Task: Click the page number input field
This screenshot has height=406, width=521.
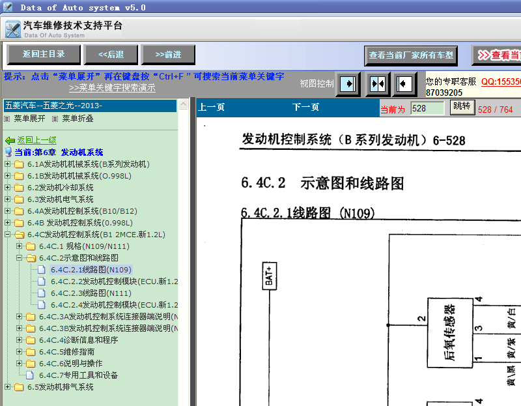Action: [427, 108]
